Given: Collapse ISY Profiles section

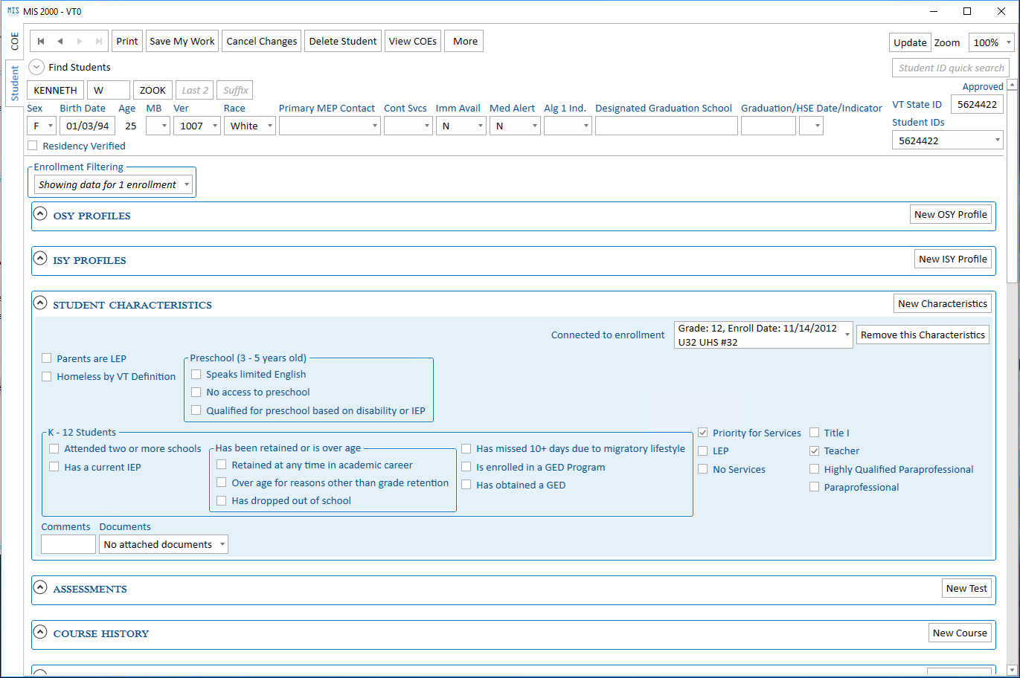Looking at the screenshot, I should pyautogui.click(x=40, y=259).
